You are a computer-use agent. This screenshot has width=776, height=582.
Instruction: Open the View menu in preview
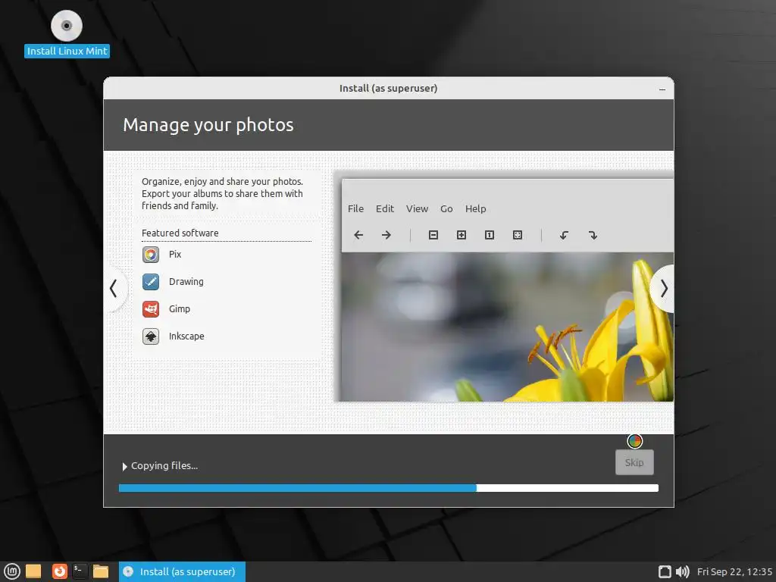click(418, 209)
